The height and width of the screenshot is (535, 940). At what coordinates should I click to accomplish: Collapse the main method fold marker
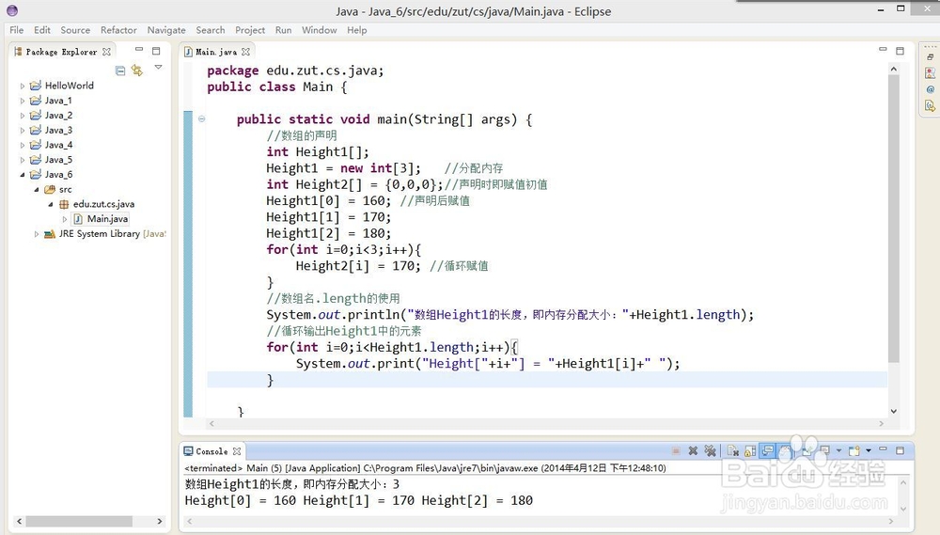pyautogui.click(x=201, y=118)
